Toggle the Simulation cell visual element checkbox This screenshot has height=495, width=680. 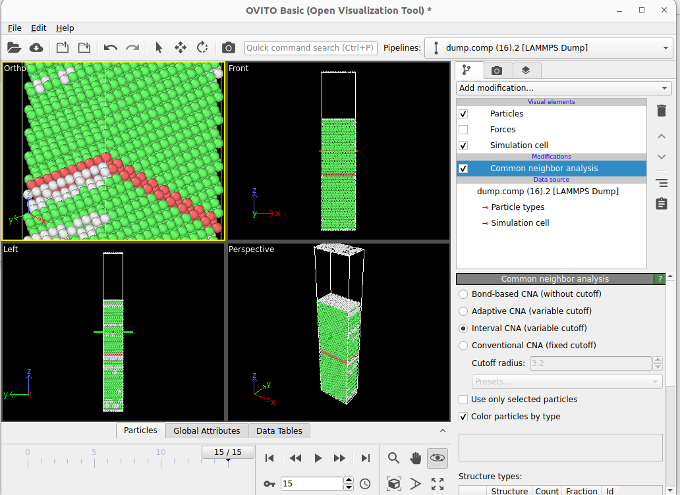(463, 145)
